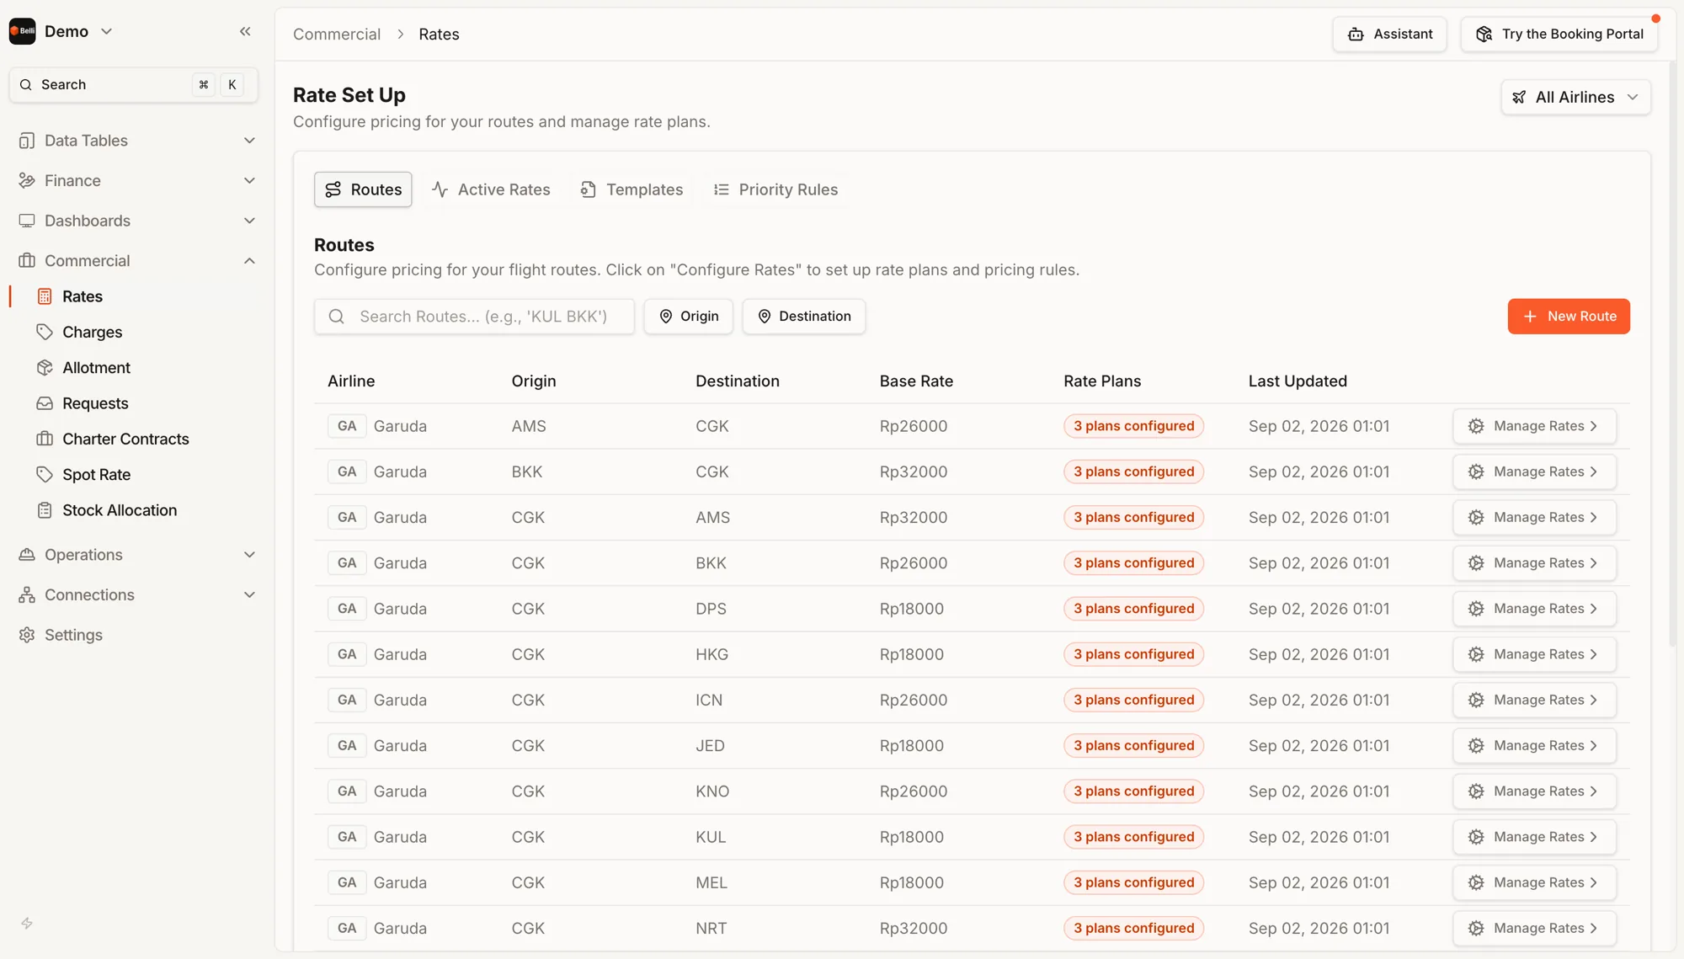Viewport: 1684px width, 959px height.
Task: Open the Demo workspace switcher
Action: pyautogui.click(x=61, y=31)
